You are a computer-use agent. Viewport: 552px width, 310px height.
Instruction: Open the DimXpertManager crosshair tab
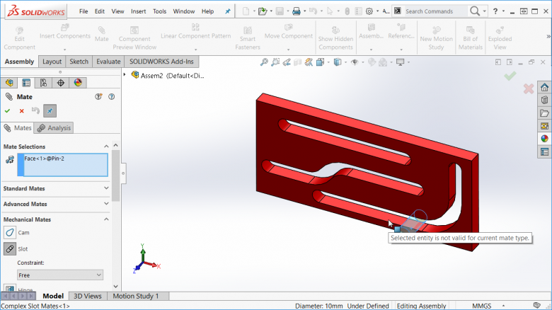(x=61, y=83)
